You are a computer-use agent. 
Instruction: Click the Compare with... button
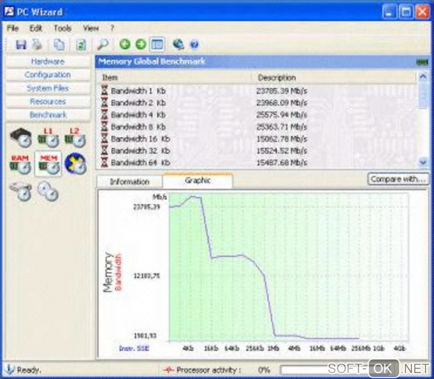(x=398, y=179)
